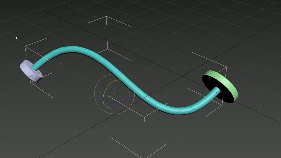Click the yellow ring of the rotate gizmo
This screenshot has height=158, width=281.
104,91
